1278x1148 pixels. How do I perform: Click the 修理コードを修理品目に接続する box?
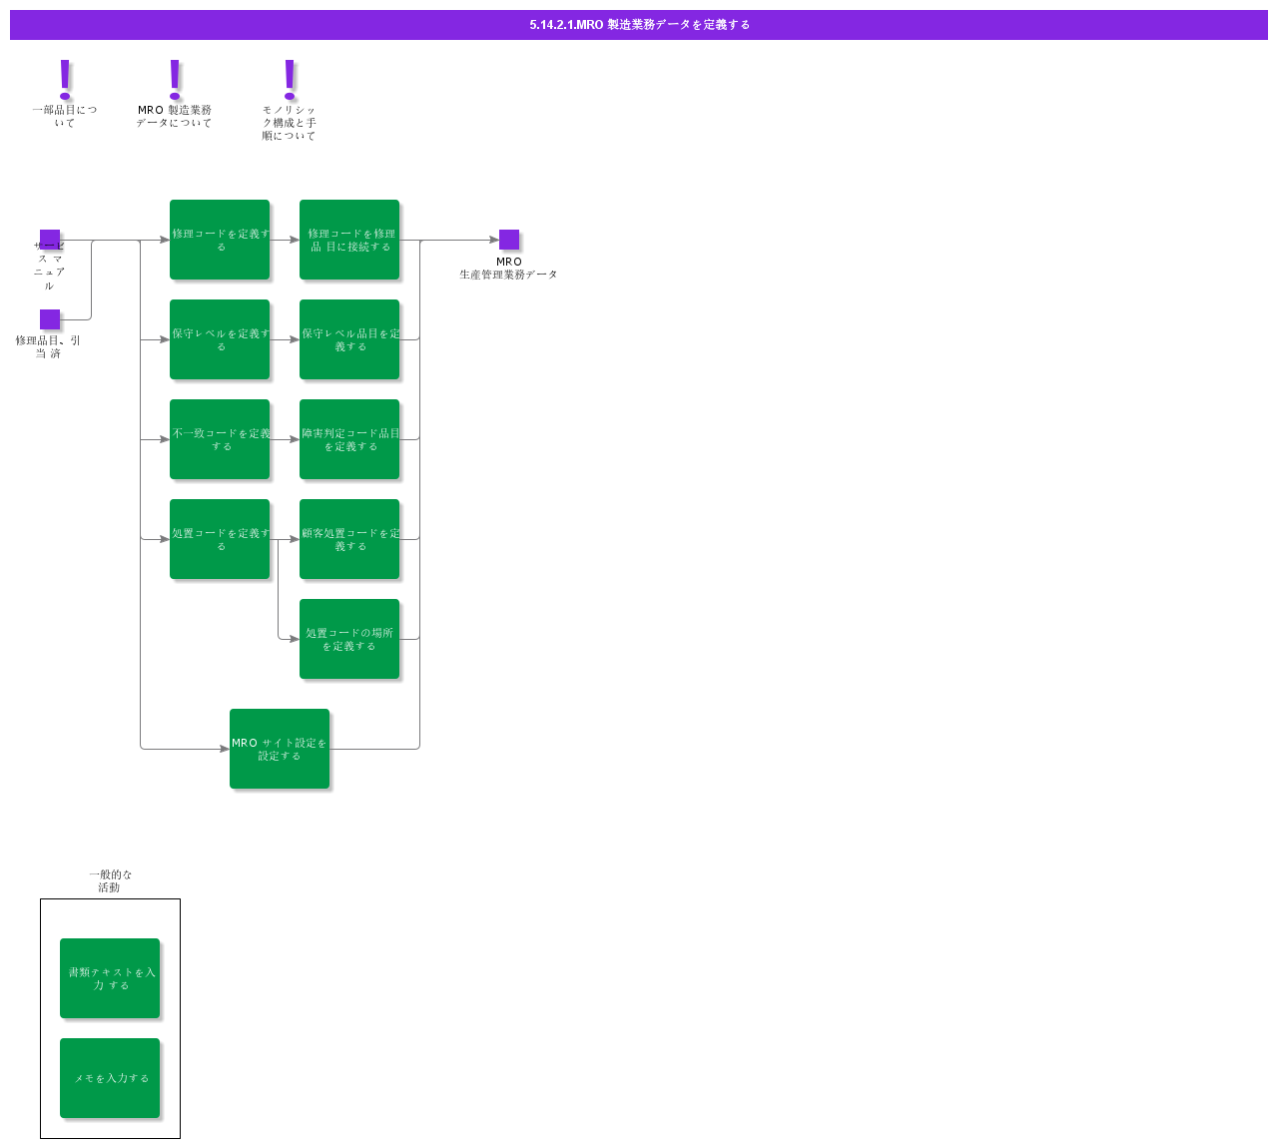pyautogui.click(x=349, y=240)
